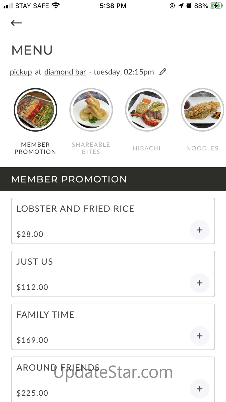Tap the Member Promotion tab label
The height and width of the screenshot is (402, 226).
click(35, 148)
